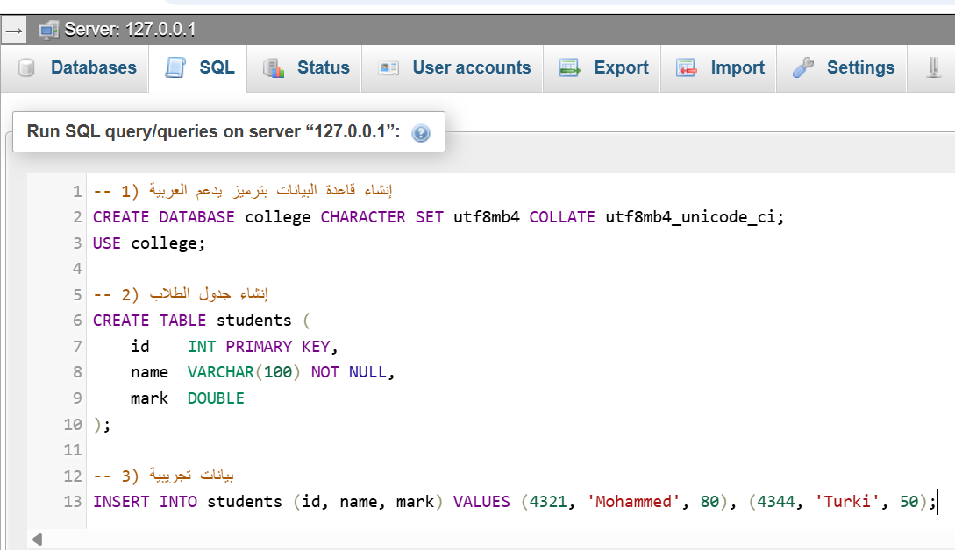The width and height of the screenshot is (955, 550).
Task: Open the Settings tab
Action: click(x=841, y=67)
